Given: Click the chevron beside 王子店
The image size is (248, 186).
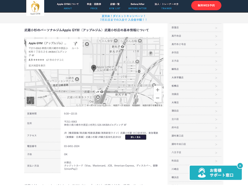Looking at the screenshot, I should (216, 61).
